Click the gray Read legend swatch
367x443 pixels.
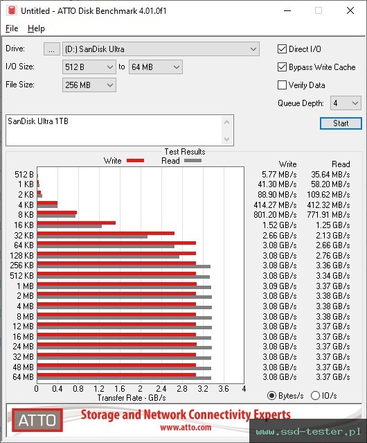click(x=193, y=160)
